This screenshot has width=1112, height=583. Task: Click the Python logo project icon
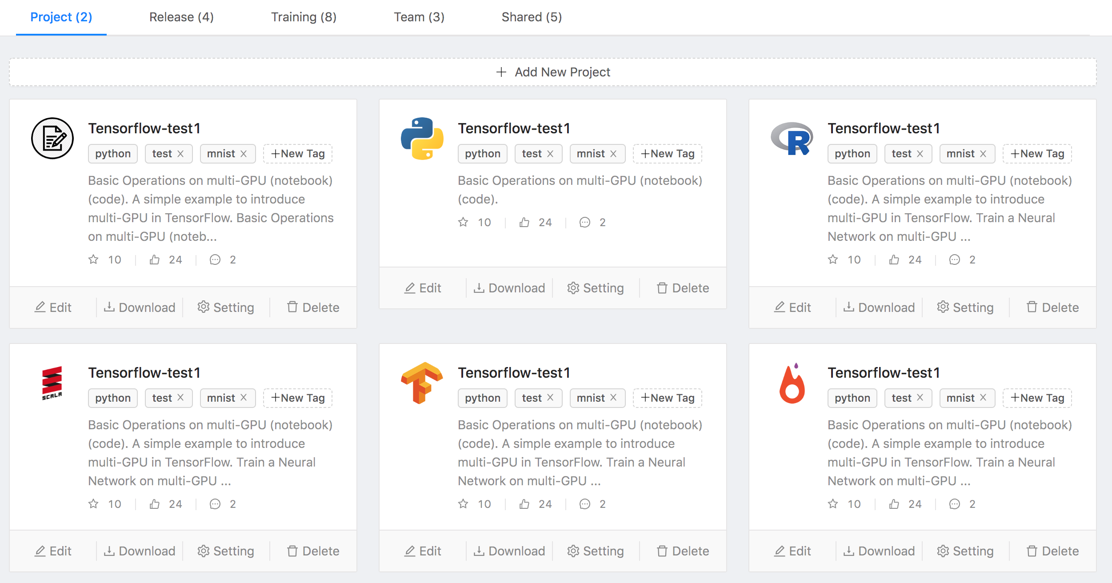(422, 138)
